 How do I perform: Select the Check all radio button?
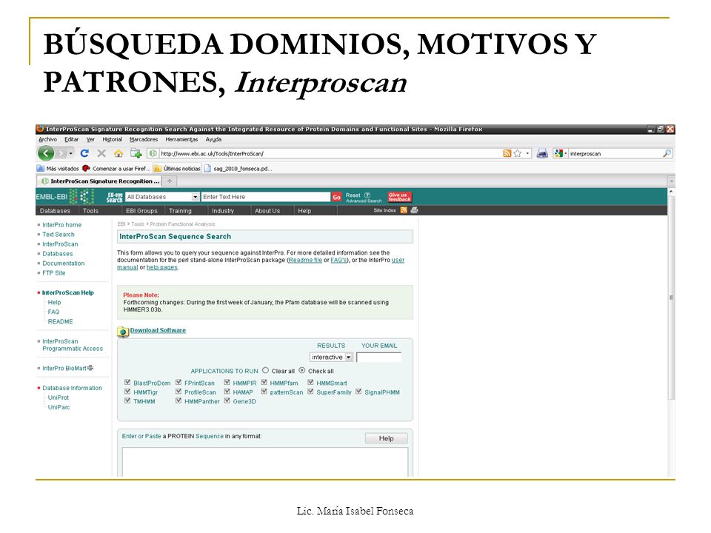(x=302, y=370)
